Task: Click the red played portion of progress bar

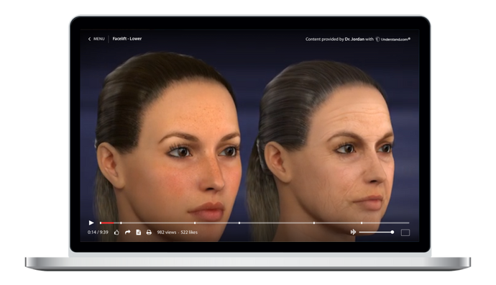Action: [x=107, y=223]
